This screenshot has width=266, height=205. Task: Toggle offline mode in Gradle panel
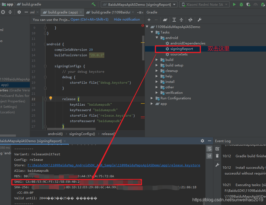(190, 20)
